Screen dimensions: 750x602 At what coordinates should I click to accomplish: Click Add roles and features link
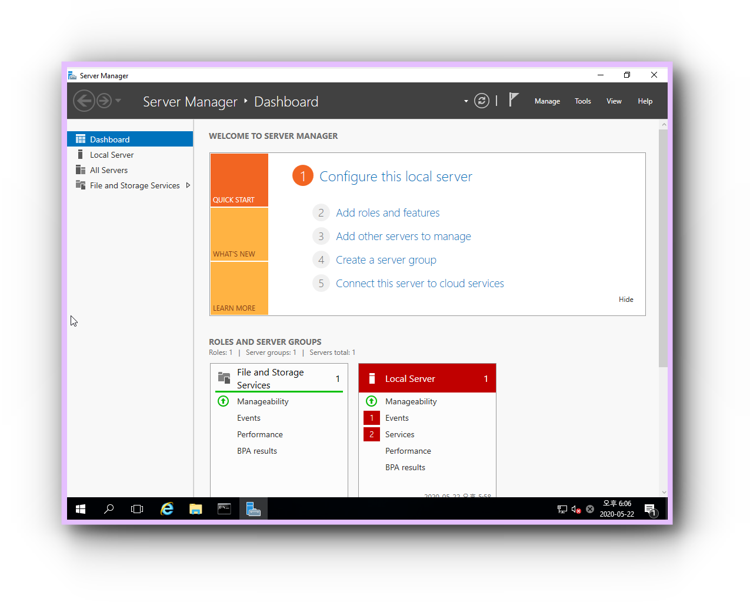[x=388, y=212]
